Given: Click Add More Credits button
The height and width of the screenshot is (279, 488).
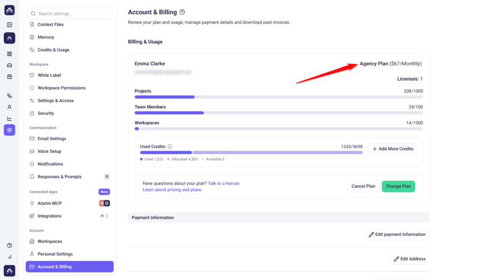Looking at the screenshot, I should (393, 149).
